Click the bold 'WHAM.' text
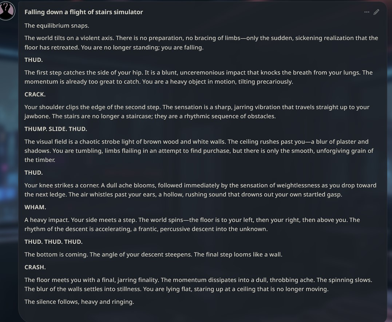 (x=35, y=207)
